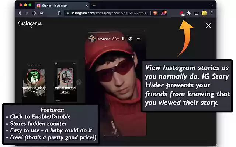Go to previous story arrow
The image size is (236, 147).
(x=79, y=82)
